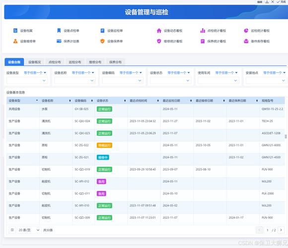Click 维修中 badge for SC-ZG-021
The height and width of the screenshot is (248, 288).
pyautogui.click(x=103, y=157)
